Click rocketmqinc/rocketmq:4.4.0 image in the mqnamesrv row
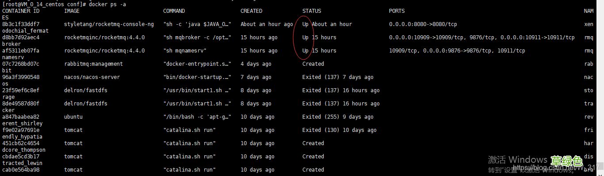Viewport: 604px width, 176px height. pyautogui.click(x=104, y=51)
